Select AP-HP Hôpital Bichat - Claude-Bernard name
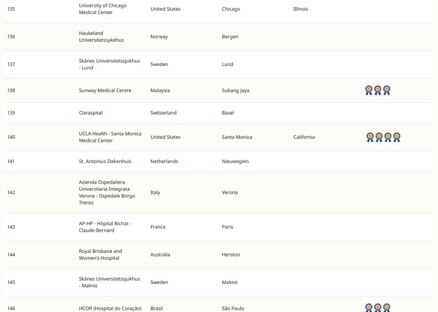This screenshot has height=312, width=438. click(x=105, y=227)
